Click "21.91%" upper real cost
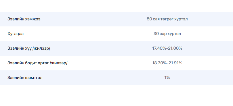 pyautogui.click(x=175, y=63)
